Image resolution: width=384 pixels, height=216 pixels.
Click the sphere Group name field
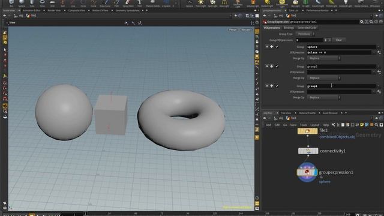(x=341, y=47)
